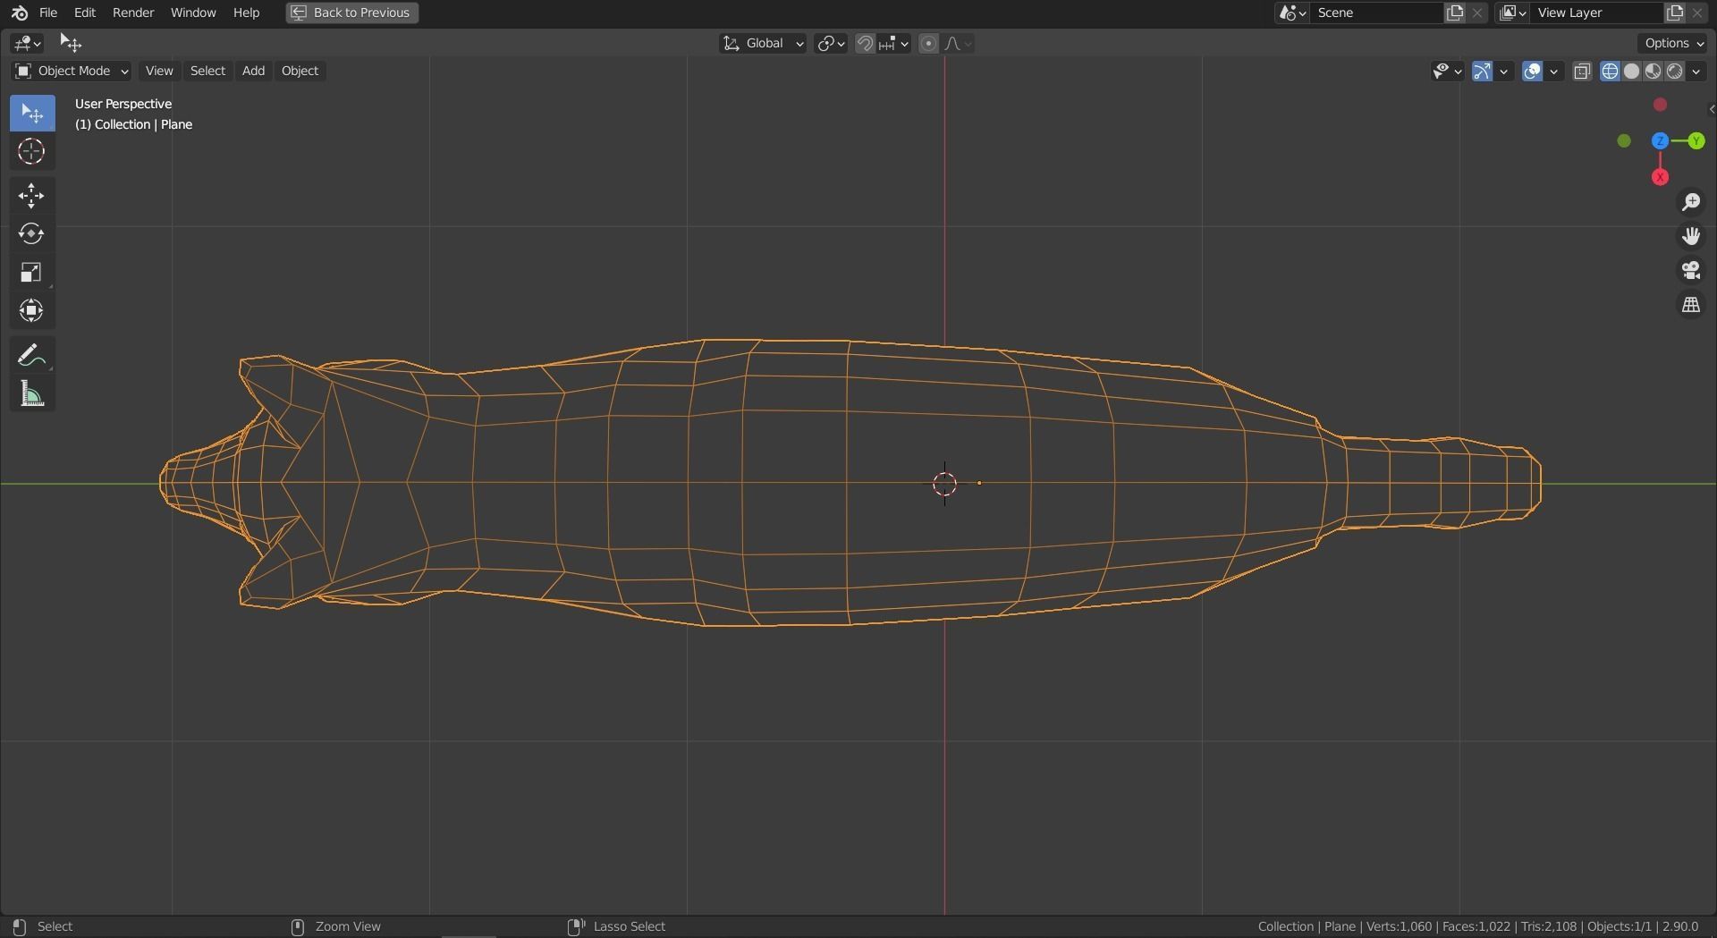Screen dimensions: 1717x938
Task: Toggle viewport overlays
Action: coord(1532,72)
